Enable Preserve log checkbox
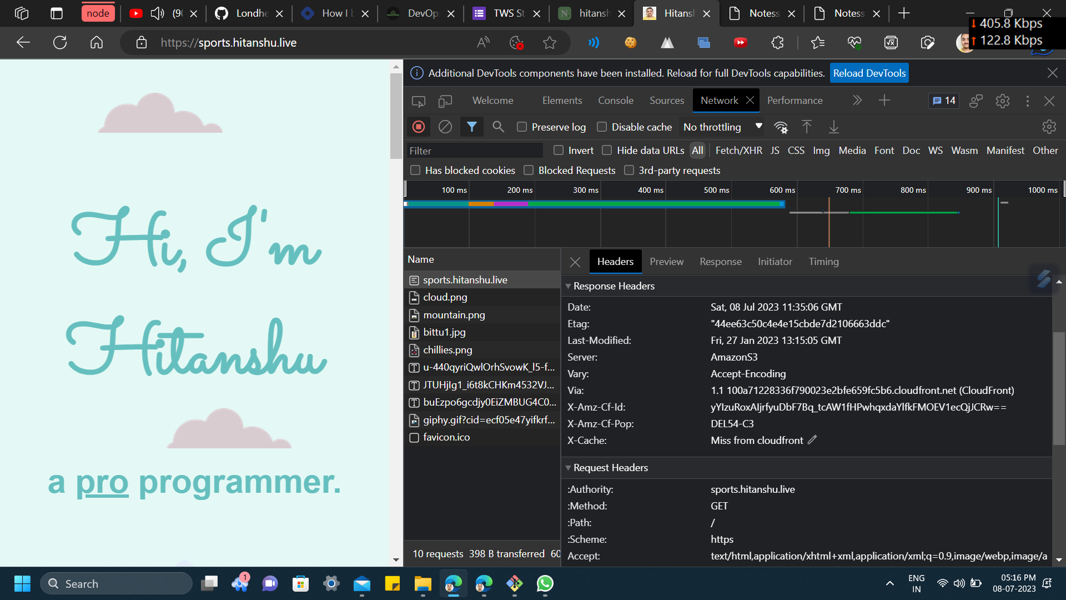 coord(522,127)
